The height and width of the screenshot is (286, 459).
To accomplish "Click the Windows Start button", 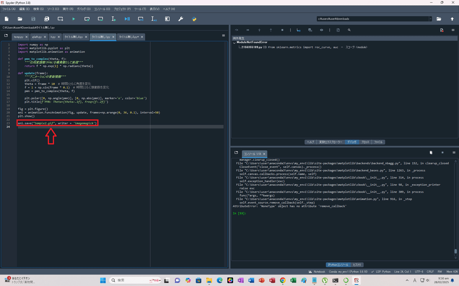I will point(103,280).
